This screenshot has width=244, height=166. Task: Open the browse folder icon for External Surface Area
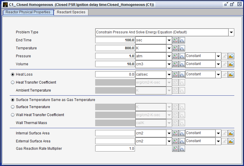pyautogui.click(x=231, y=141)
